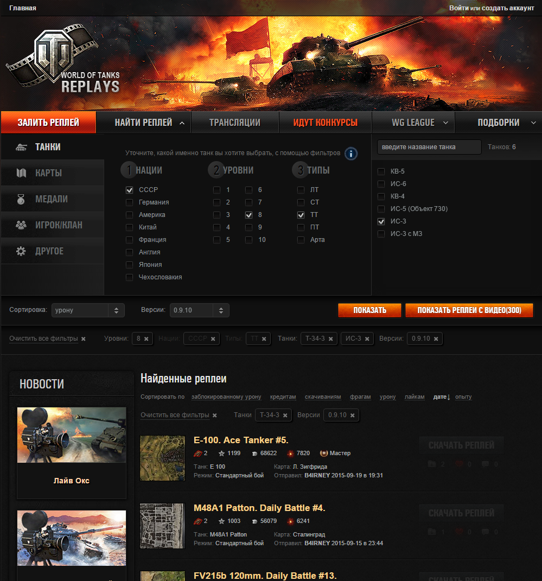Click the ПОКАЗАТЬ button
This screenshot has height=581, width=542.
pyautogui.click(x=369, y=310)
